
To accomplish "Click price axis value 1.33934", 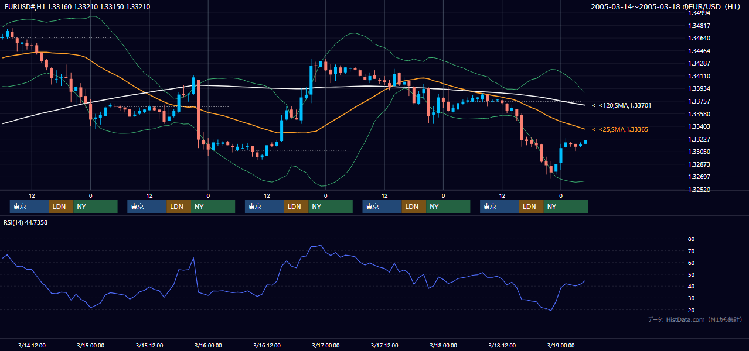I will coord(698,88).
